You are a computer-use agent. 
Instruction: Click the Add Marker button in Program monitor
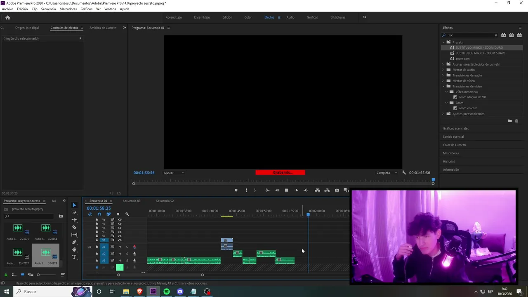click(x=236, y=190)
